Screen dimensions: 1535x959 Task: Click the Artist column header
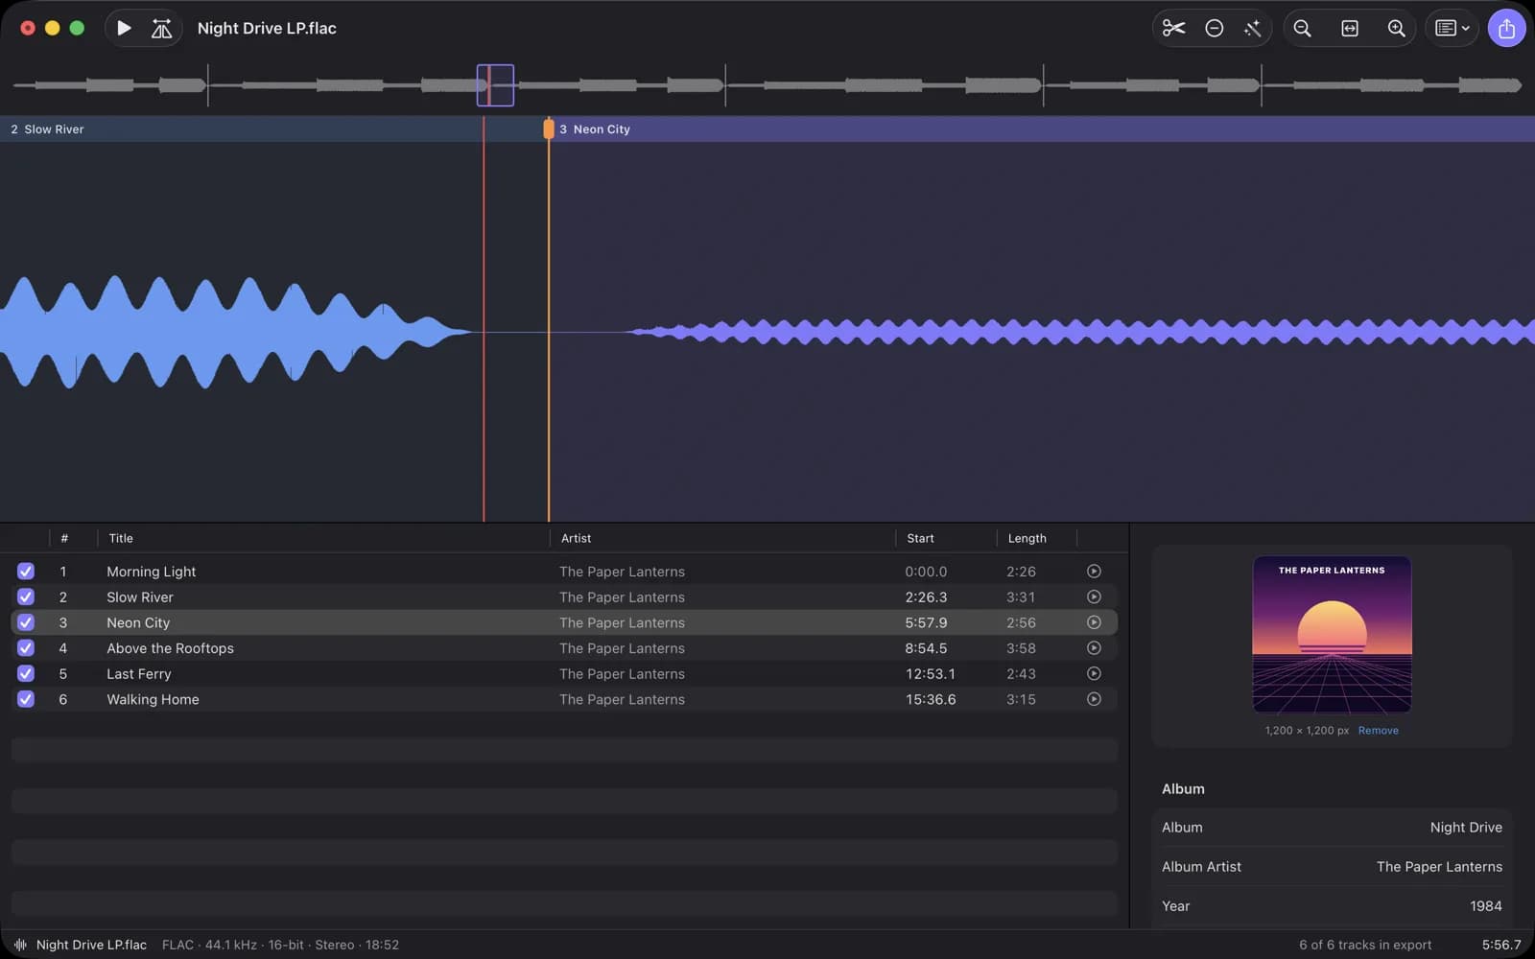coord(576,538)
